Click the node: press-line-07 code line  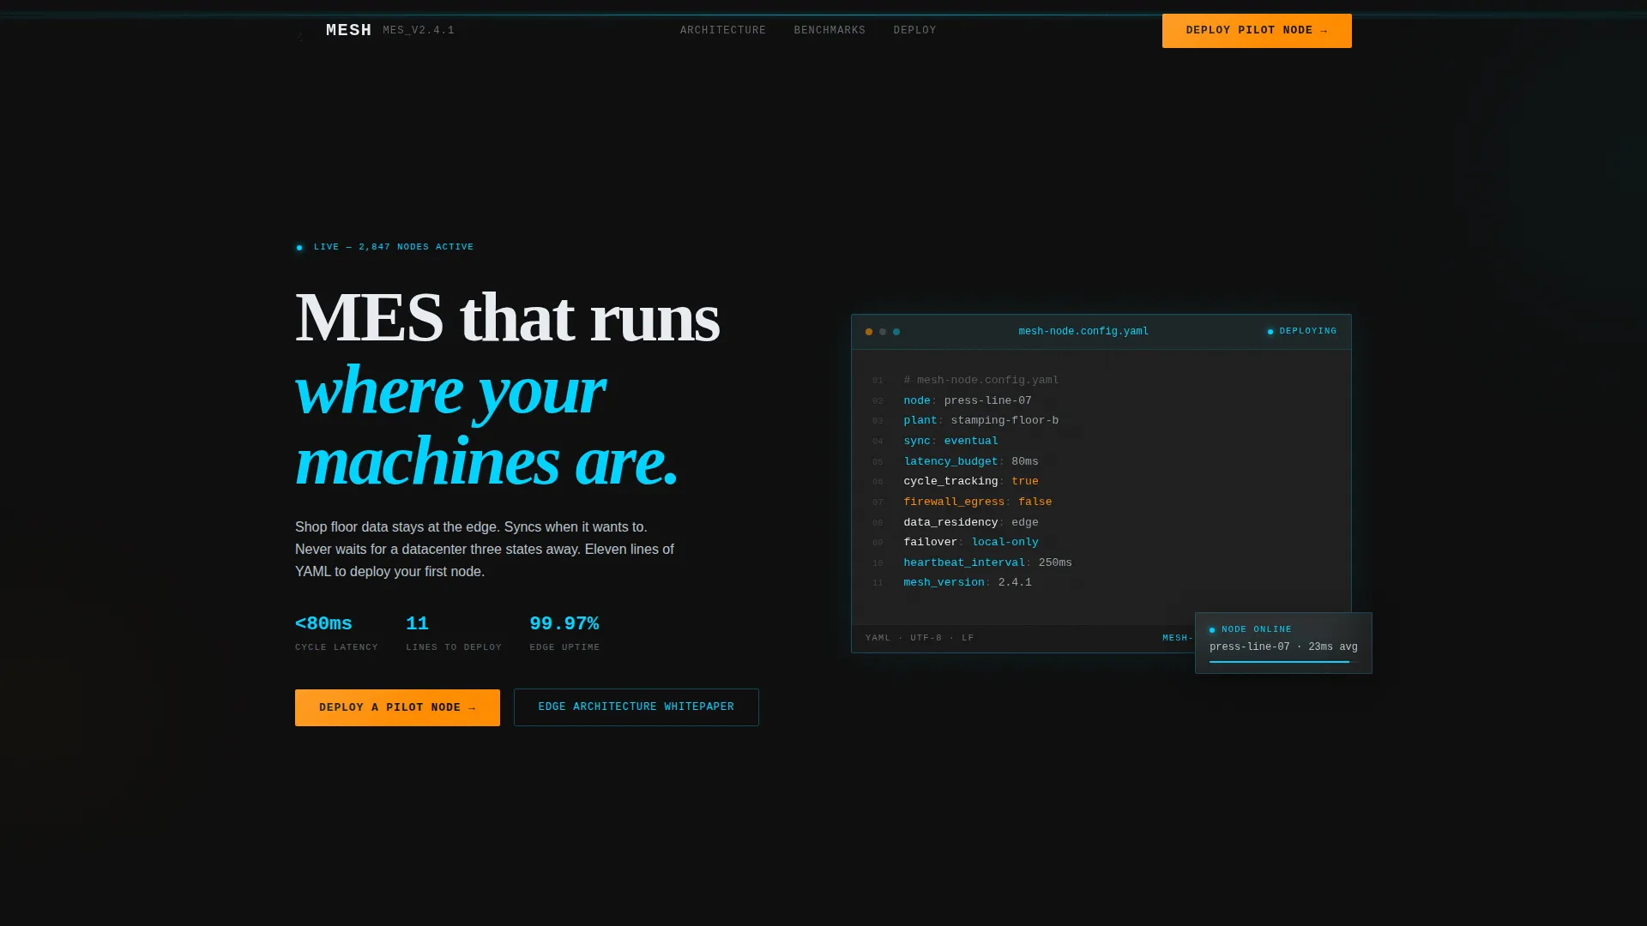(967, 400)
